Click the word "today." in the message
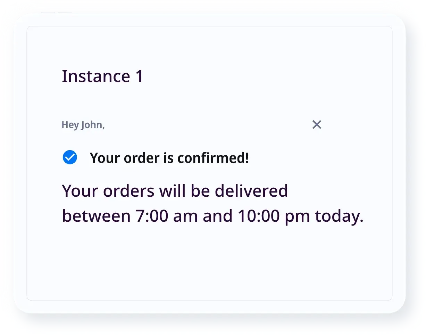 point(339,216)
